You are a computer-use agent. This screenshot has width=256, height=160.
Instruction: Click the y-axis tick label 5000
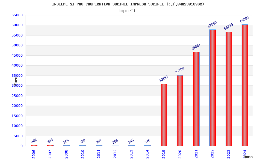click(x=18, y=136)
